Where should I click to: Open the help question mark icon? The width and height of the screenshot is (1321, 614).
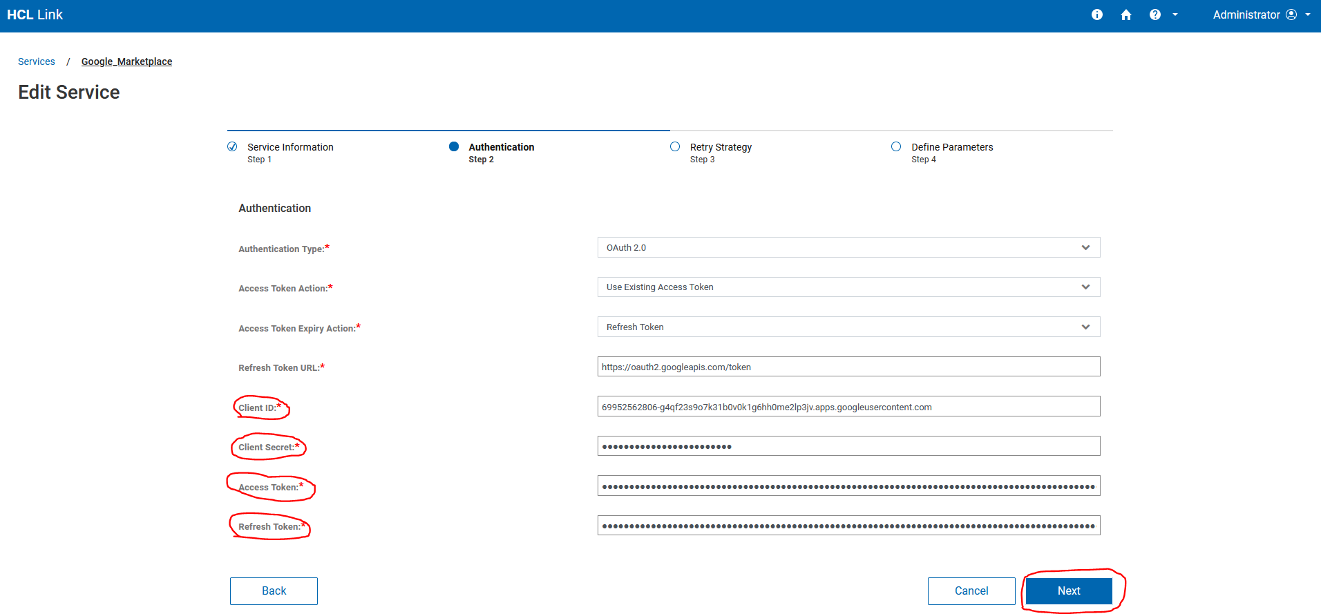[1155, 15]
